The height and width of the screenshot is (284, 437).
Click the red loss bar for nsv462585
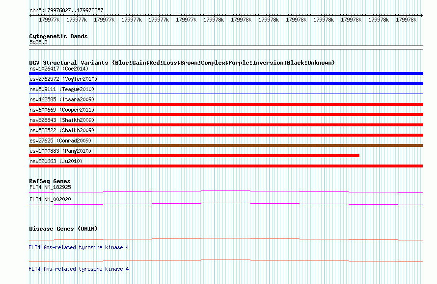click(226, 104)
